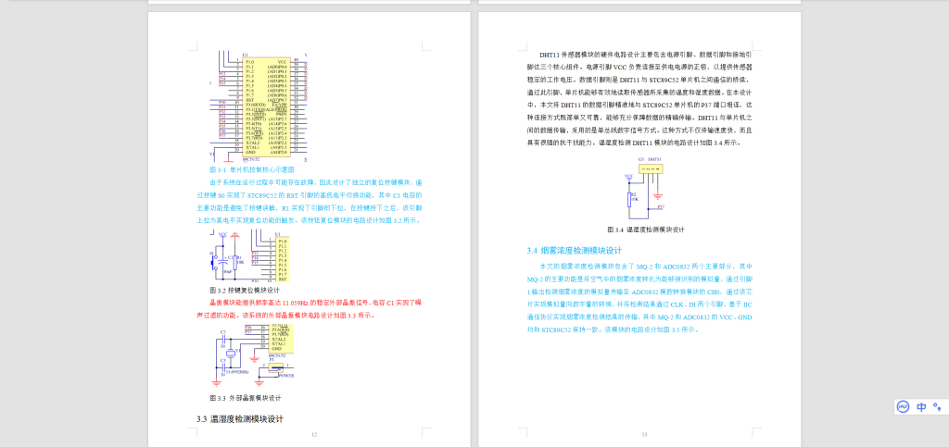Image resolution: width=949 pixels, height=447 pixels.
Task: Click caption '图 3-1 单片机控制核心示意图'
Action: coord(251,170)
